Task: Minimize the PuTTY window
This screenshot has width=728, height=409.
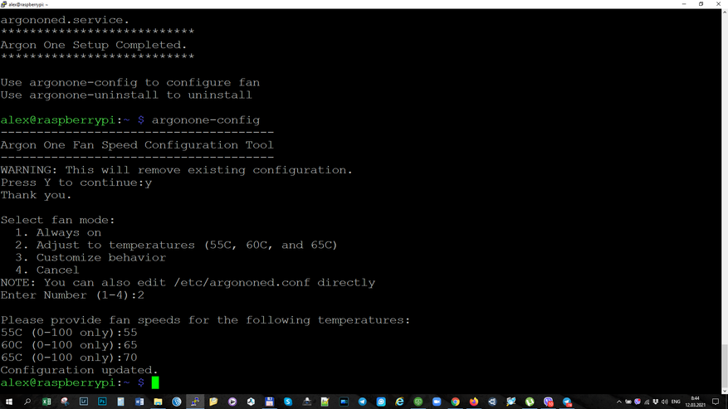Action: (684, 4)
